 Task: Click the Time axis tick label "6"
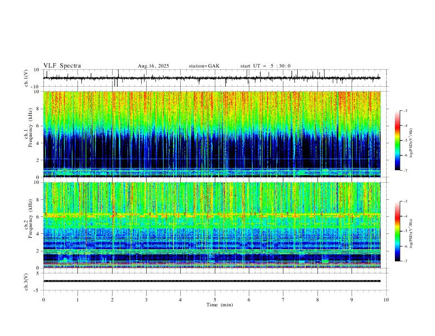(249, 300)
